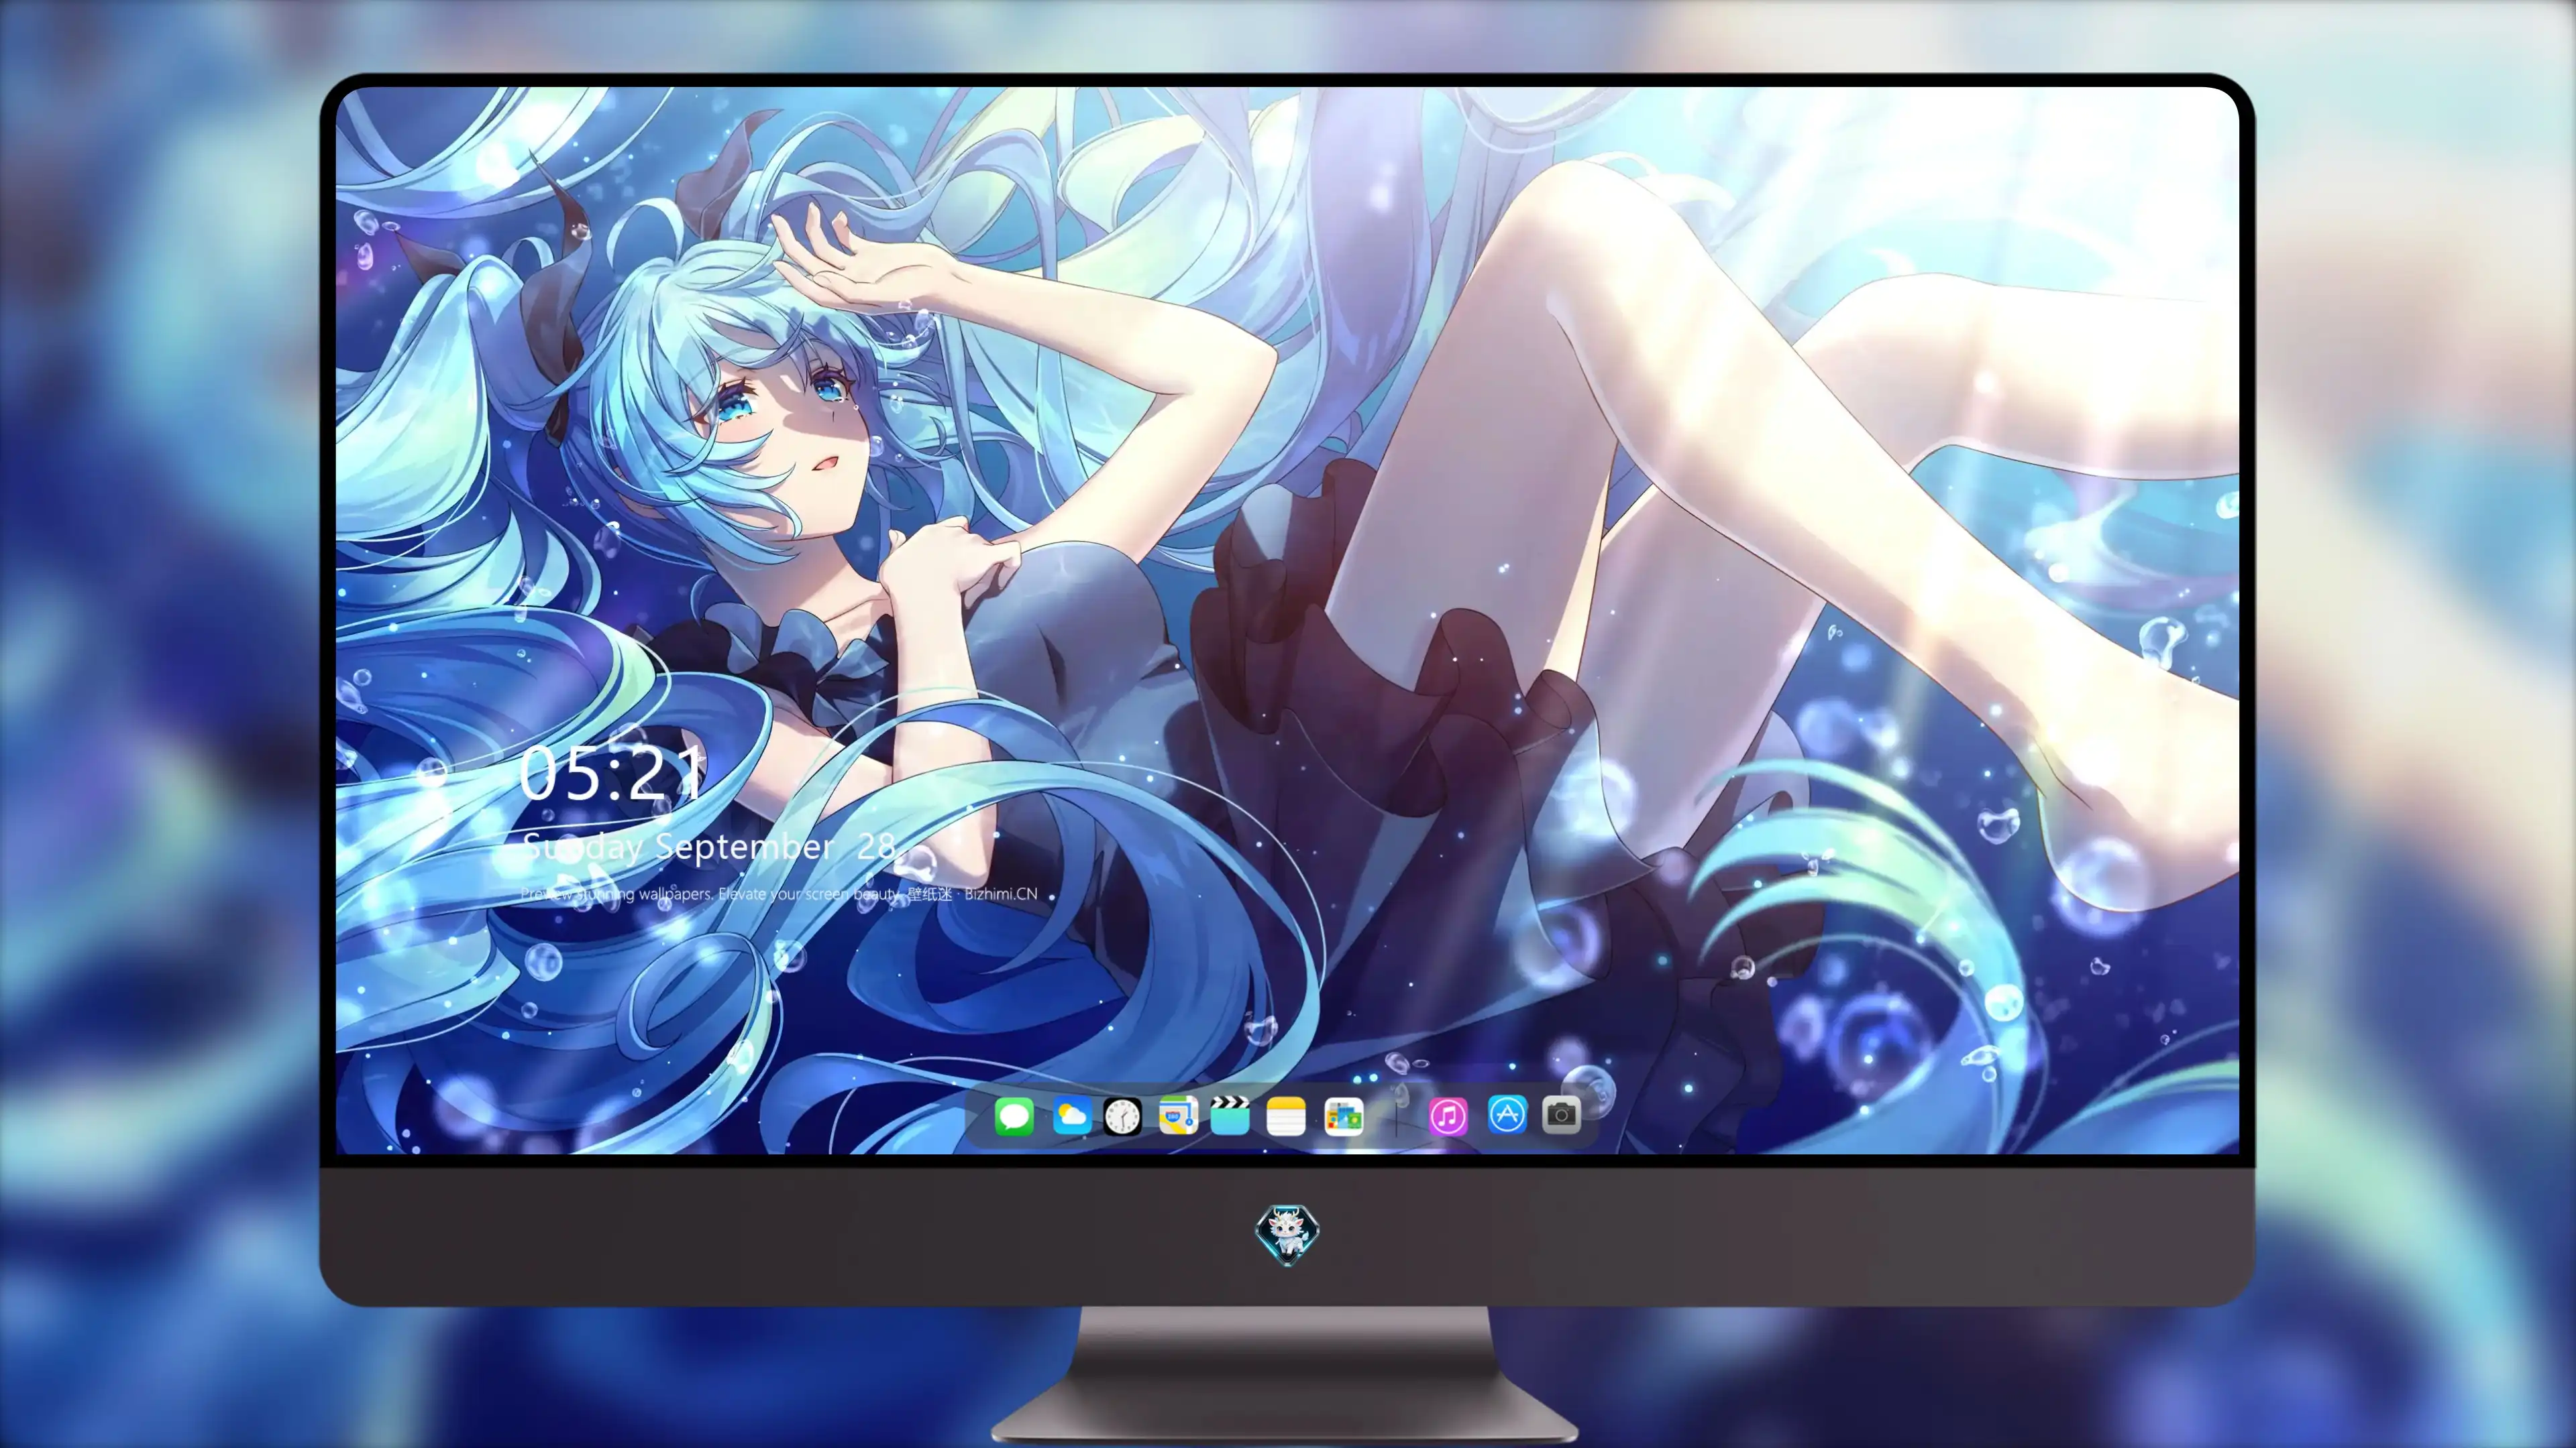
Task: Launch the Maps app from the dock
Action: click(x=1178, y=1115)
